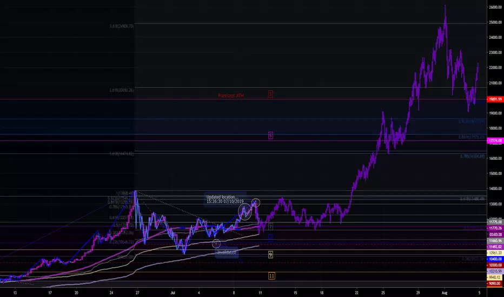504x297 pixels.
Task: Click date 18 on time axis
Action: pyautogui.click(x=321, y=293)
